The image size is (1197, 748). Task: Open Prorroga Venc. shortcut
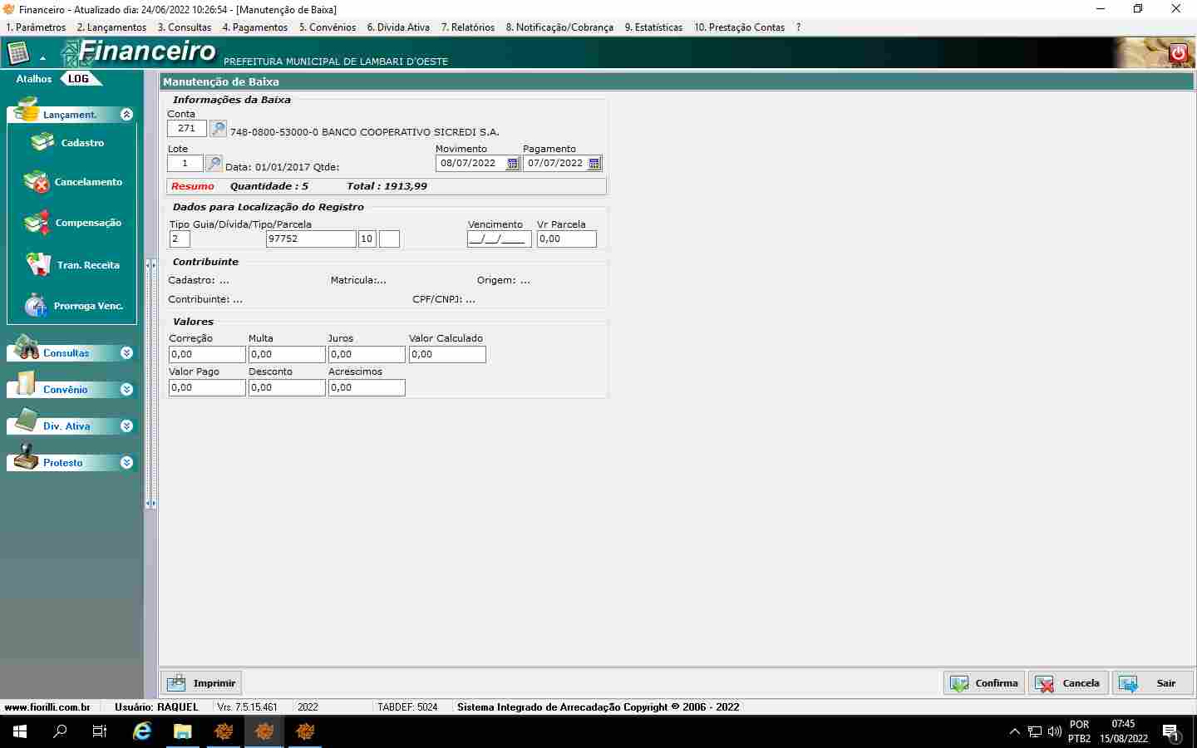click(73, 306)
